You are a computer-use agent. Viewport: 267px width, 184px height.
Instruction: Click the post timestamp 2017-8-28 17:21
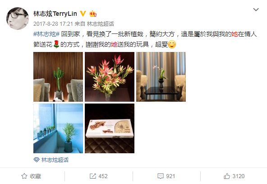[x=53, y=24]
